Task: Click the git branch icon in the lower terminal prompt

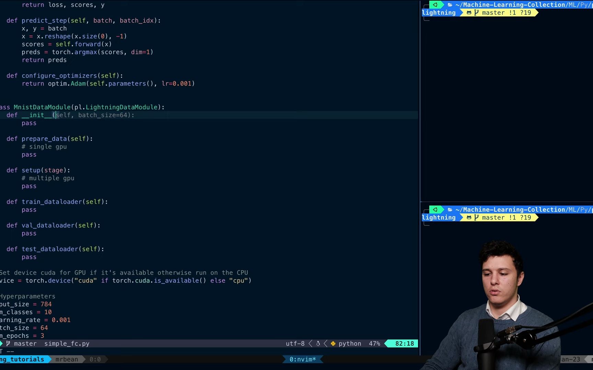Action: [476, 218]
